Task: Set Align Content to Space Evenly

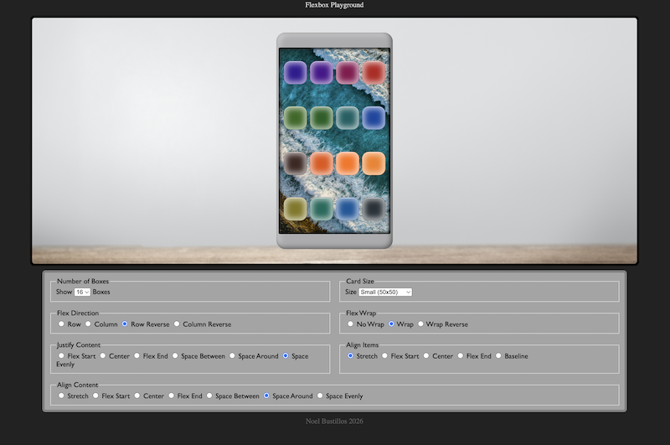Action: (x=321, y=396)
